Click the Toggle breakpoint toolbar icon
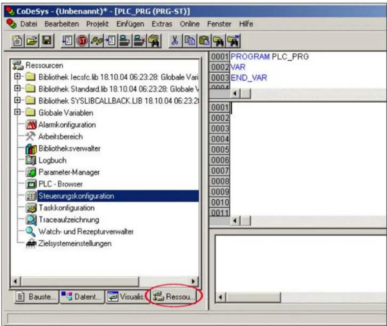This screenshot has height=326, width=387. pos(111,40)
